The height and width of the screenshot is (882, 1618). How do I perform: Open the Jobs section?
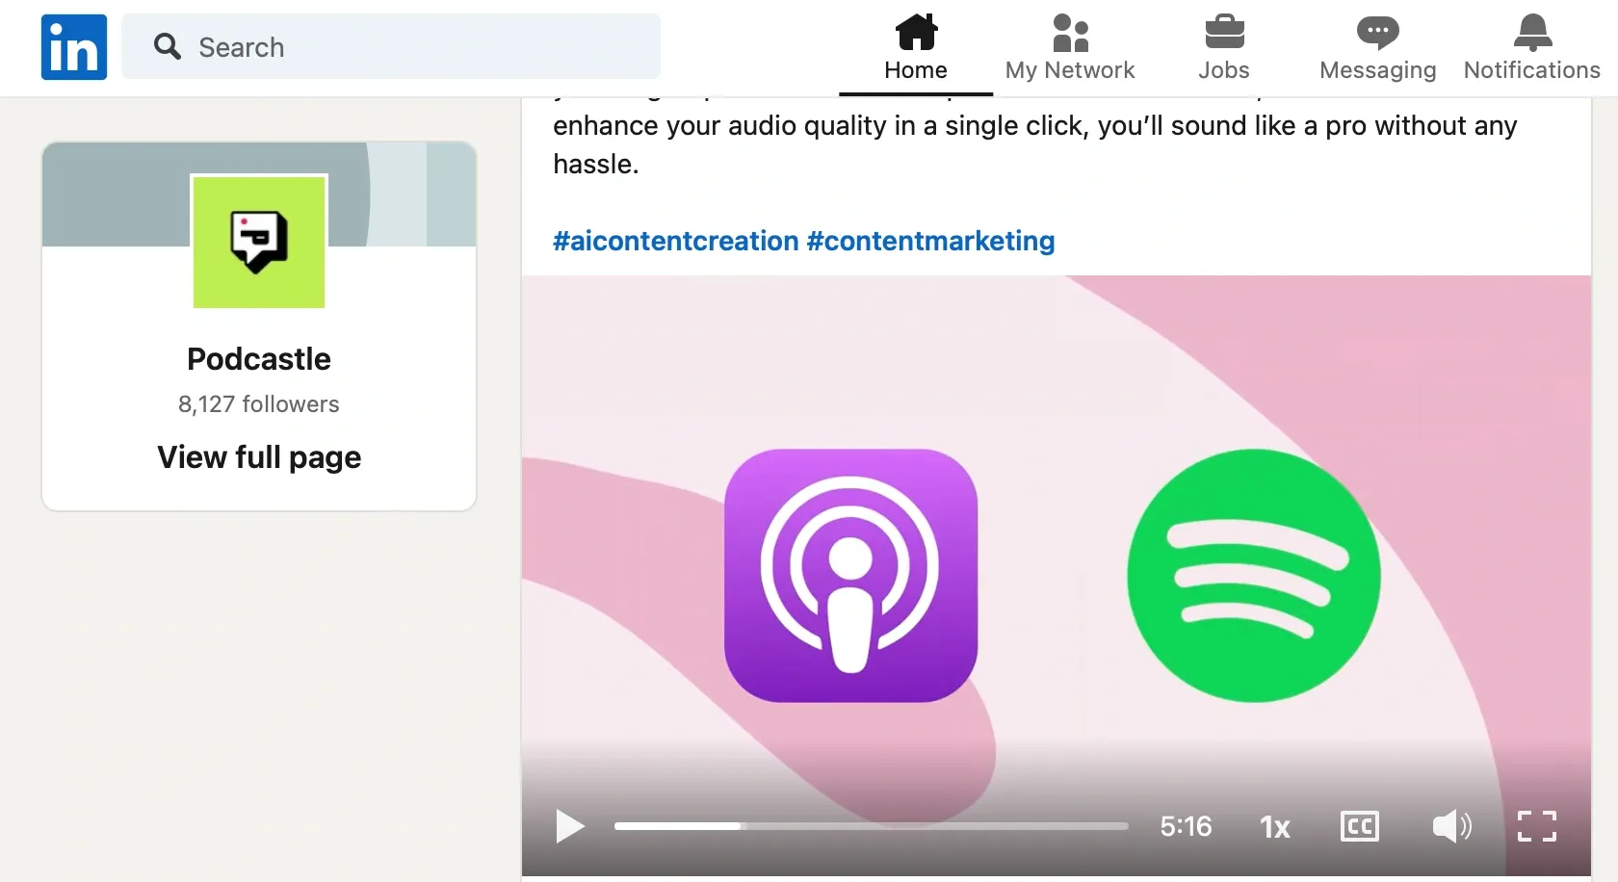click(x=1223, y=48)
